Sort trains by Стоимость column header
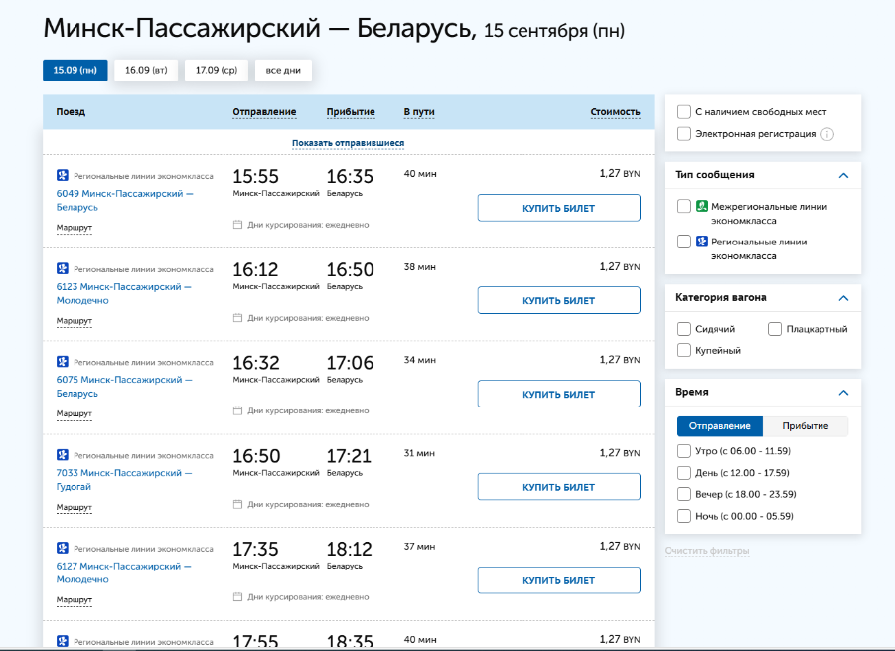Screen dimensions: 895x651 coord(615,112)
